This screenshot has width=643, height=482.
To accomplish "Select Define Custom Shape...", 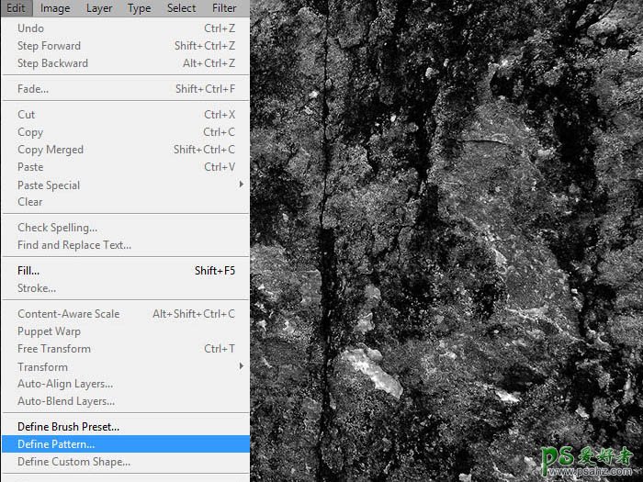I will (126, 462).
